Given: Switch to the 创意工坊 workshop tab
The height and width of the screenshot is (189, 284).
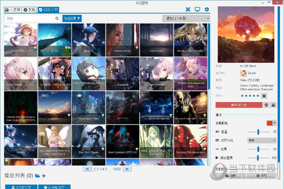Looking at the screenshot, I should pos(48,10).
